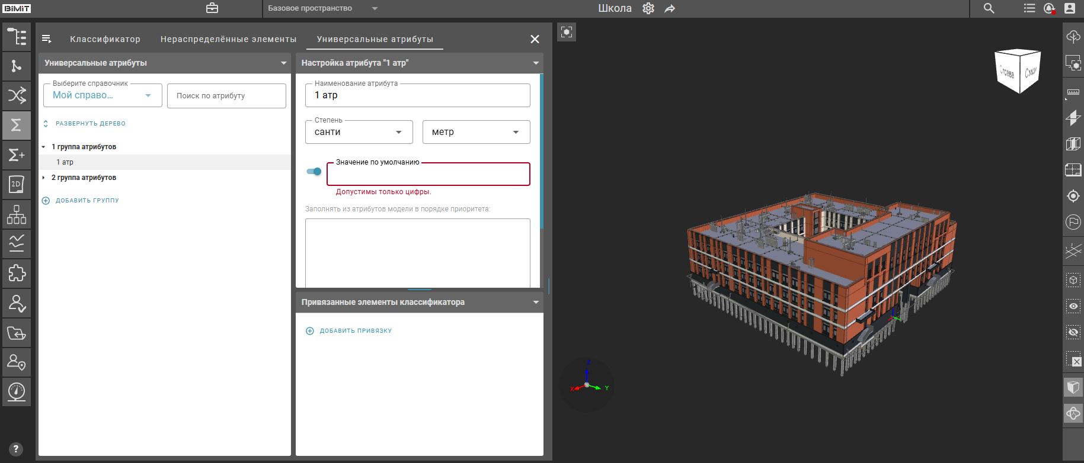This screenshot has height=463, width=1084.
Task: Click the show elements eye icon
Action: [x=1073, y=306]
